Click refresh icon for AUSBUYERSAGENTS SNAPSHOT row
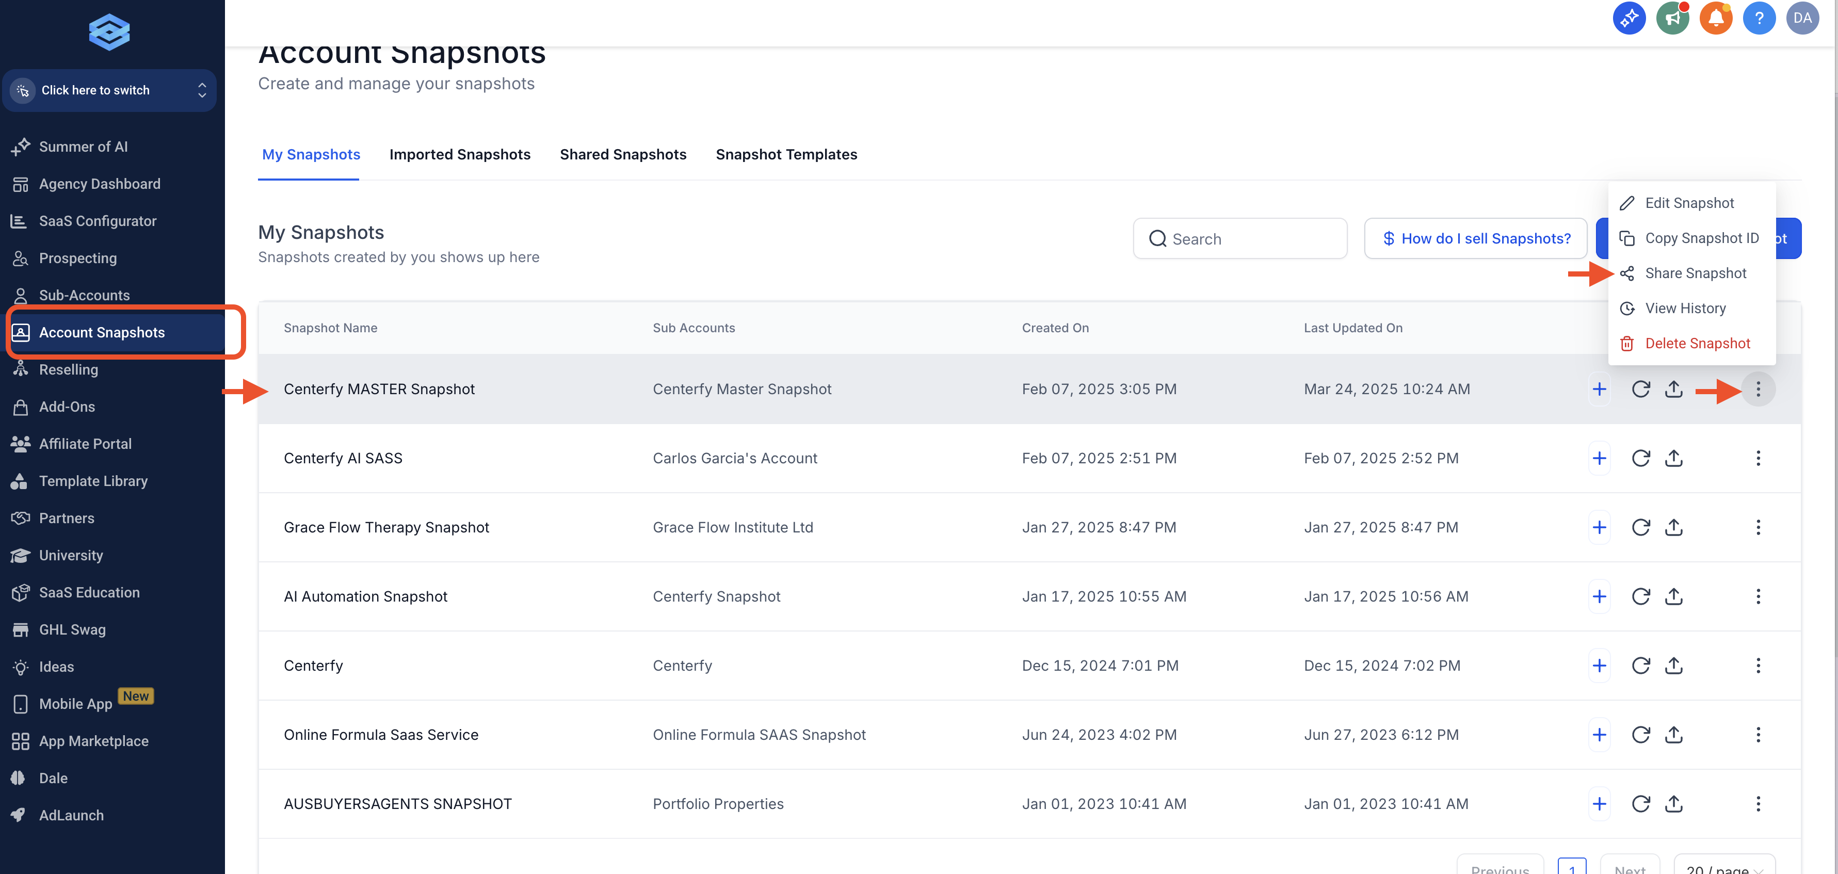The height and width of the screenshot is (874, 1838). click(1640, 804)
